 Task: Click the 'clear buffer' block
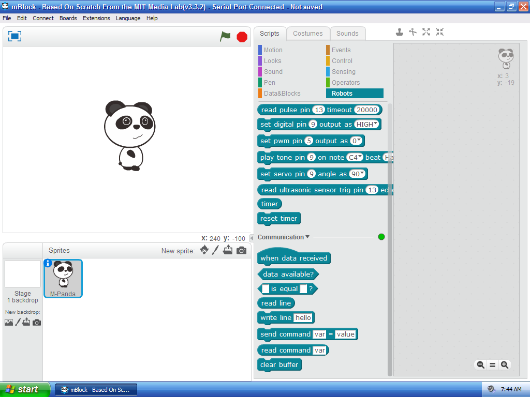click(279, 365)
